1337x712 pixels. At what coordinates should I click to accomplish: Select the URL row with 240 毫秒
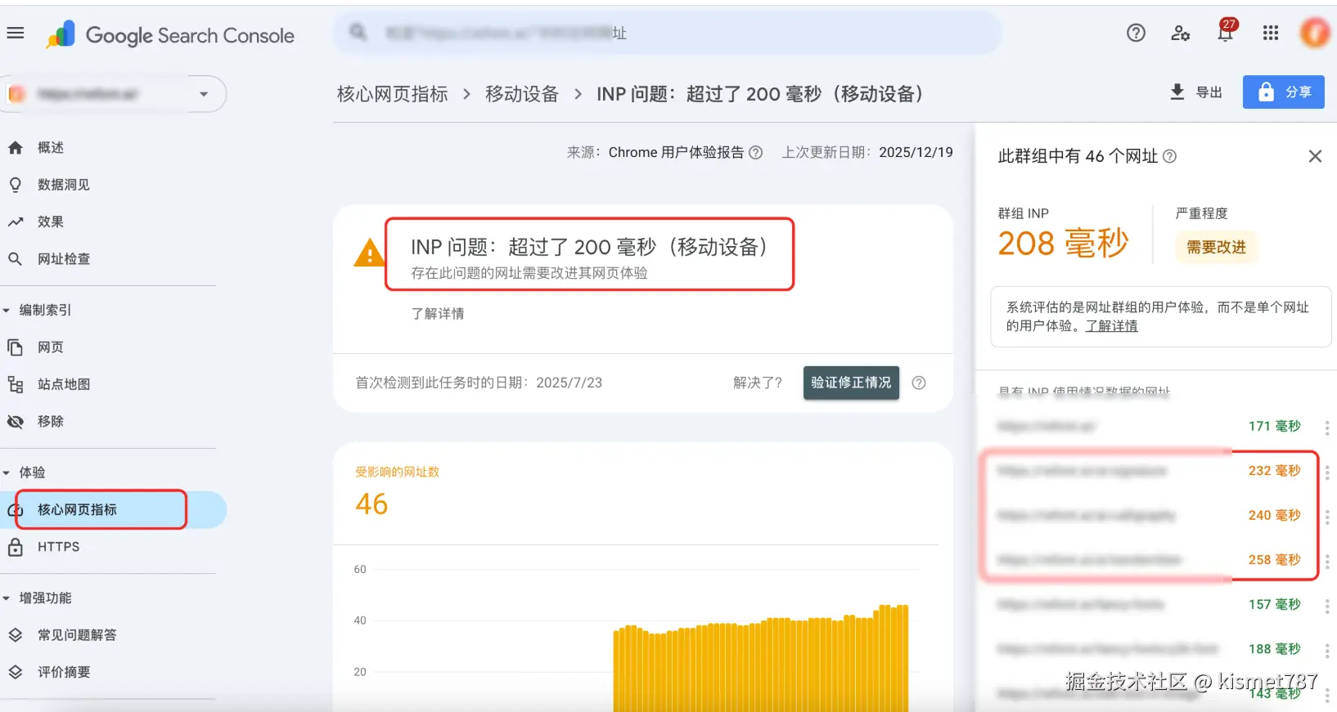coord(1149,516)
